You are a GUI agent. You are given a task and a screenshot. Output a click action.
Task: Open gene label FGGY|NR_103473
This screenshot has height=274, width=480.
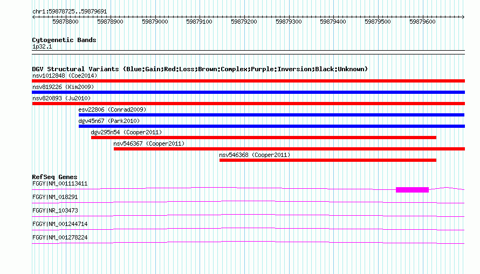pos(55,211)
